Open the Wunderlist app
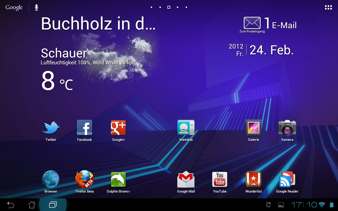The width and height of the screenshot is (338, 211). [x=253, y=179]
